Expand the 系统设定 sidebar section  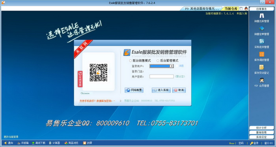pyautogui.click(x=261, y=137)
